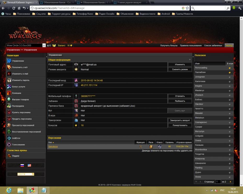
Task: Open the Ладдер arena statistics icon
Action: click(x=9, y=156)
